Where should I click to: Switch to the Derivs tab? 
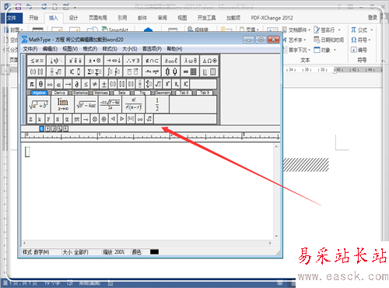click(60, 93)
